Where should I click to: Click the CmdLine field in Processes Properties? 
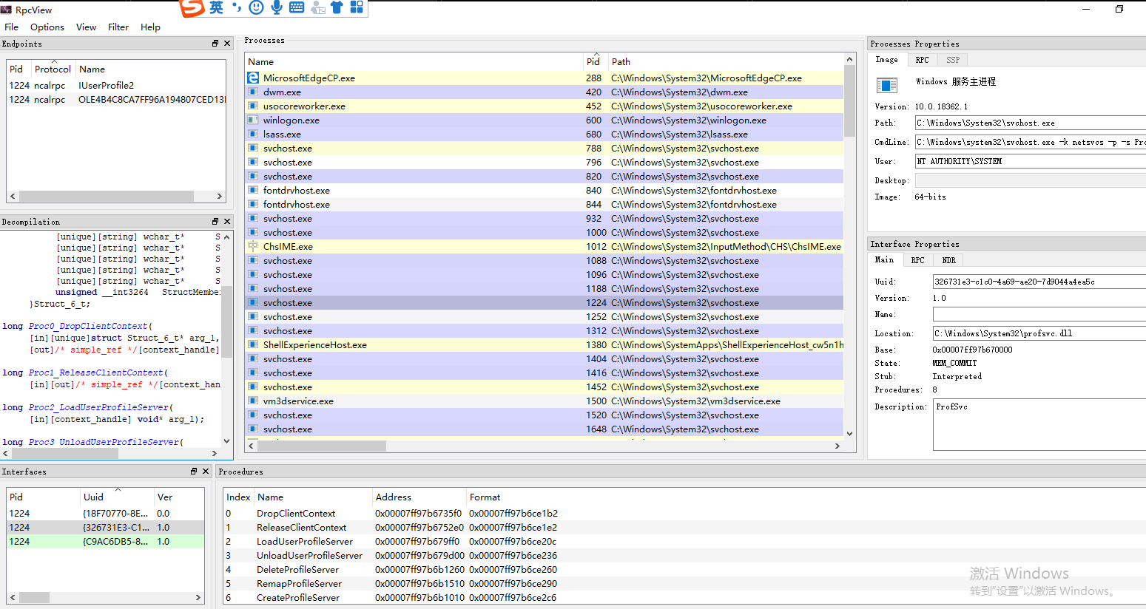[1031, 142]
